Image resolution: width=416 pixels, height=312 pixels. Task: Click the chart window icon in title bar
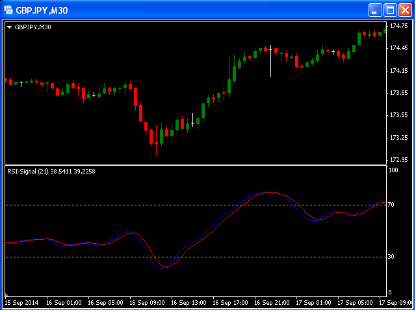click(8, 10)
